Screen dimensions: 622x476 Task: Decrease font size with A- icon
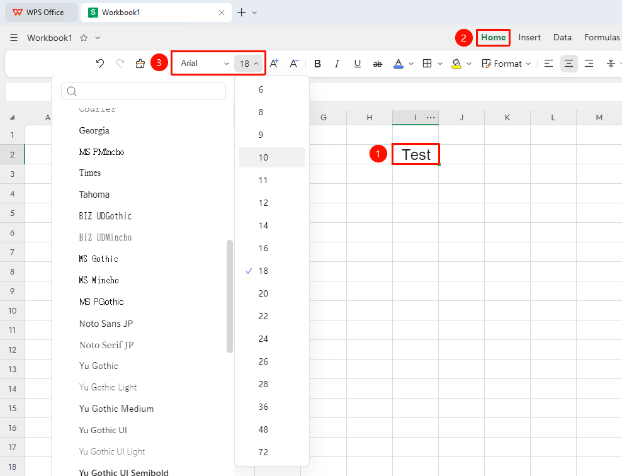pos(294,64)
